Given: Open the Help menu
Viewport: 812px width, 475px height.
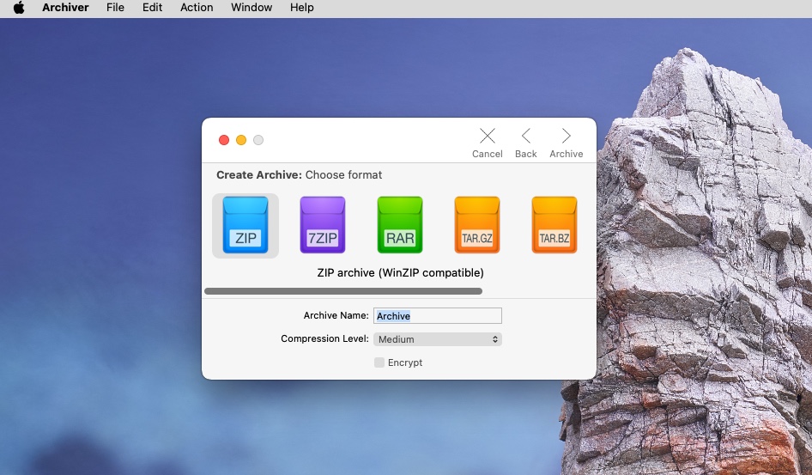Looking at the screenshot, I should point(302,8).
